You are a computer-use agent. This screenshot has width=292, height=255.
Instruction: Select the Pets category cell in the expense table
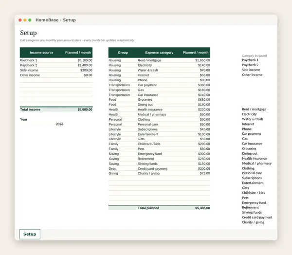click(141, 149)
